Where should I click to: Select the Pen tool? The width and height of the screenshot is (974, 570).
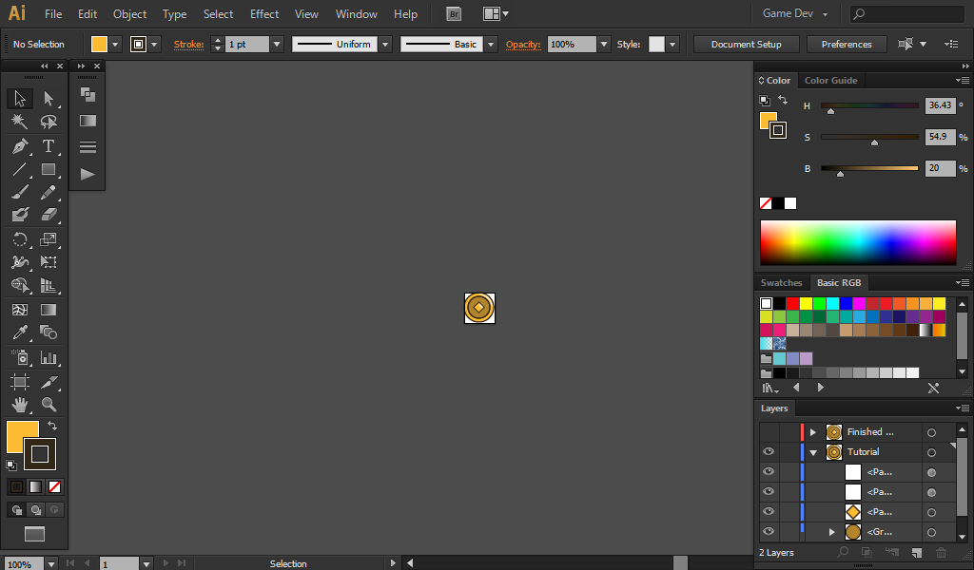[x=20, y=146]
